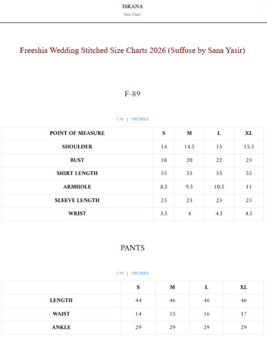Click the SLEEVE LENGTH row label

pos(77,200)
